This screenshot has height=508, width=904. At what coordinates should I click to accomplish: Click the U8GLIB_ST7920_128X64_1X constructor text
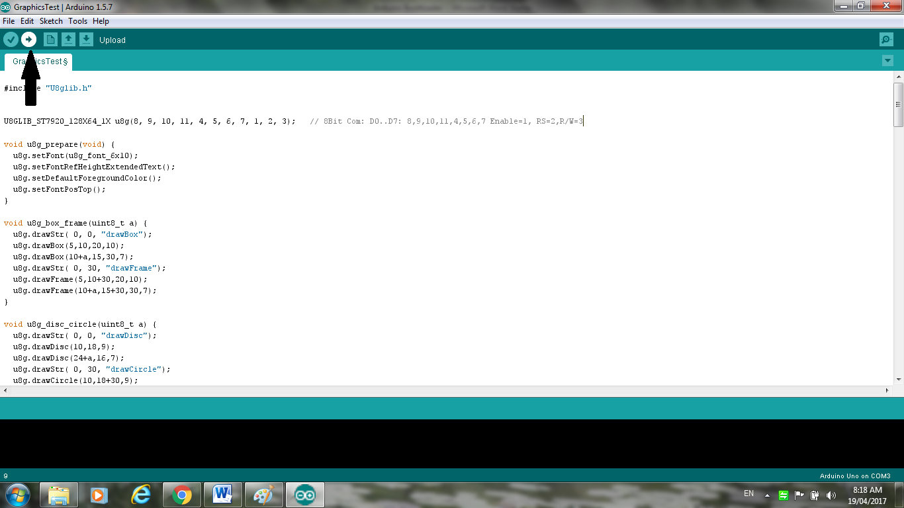tap(57, 122)
